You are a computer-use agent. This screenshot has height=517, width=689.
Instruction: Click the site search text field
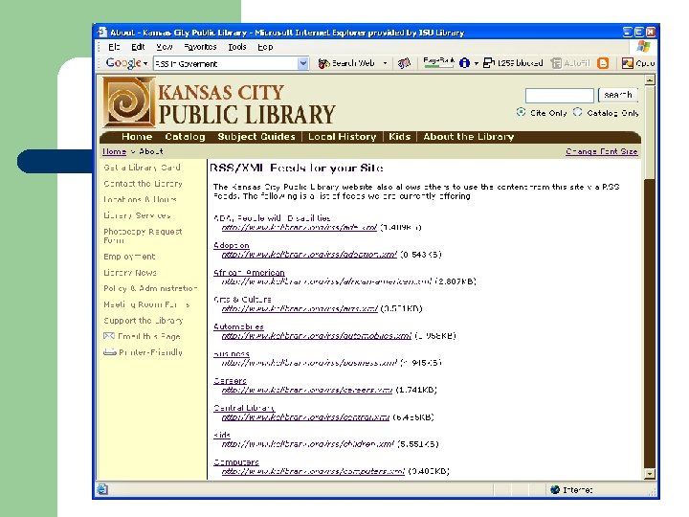click(560, 95)
